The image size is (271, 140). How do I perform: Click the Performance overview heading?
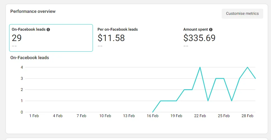click(x=33, y=11)
